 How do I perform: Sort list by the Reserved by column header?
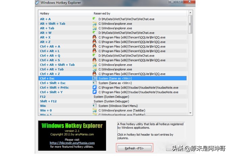[x=139, y=13]
